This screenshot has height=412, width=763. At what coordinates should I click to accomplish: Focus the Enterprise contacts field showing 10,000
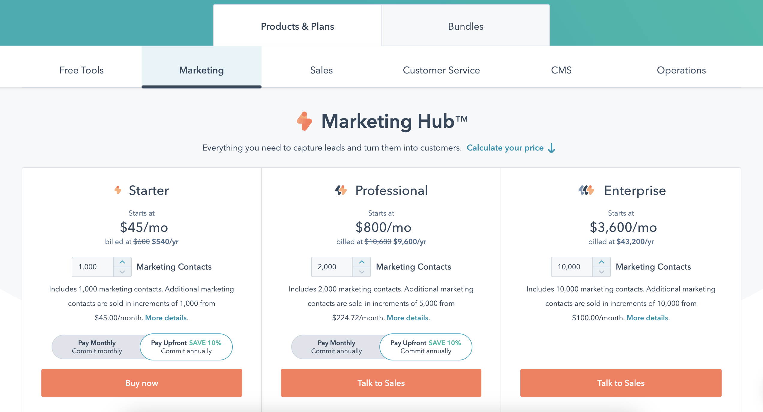coord(572,267)
